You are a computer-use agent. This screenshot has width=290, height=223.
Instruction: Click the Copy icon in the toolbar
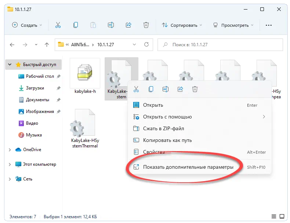(76, 25)
